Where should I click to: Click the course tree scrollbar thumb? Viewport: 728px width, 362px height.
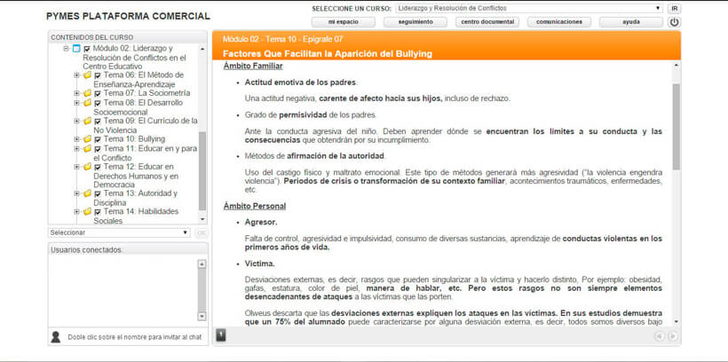tap(202, 170)
